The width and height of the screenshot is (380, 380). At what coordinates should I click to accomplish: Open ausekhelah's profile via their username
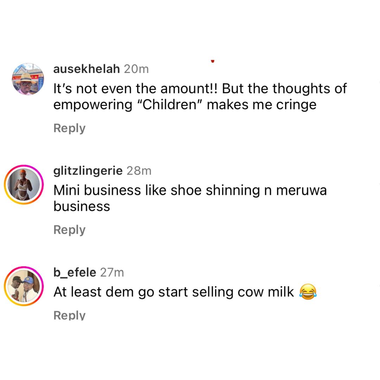86,69
